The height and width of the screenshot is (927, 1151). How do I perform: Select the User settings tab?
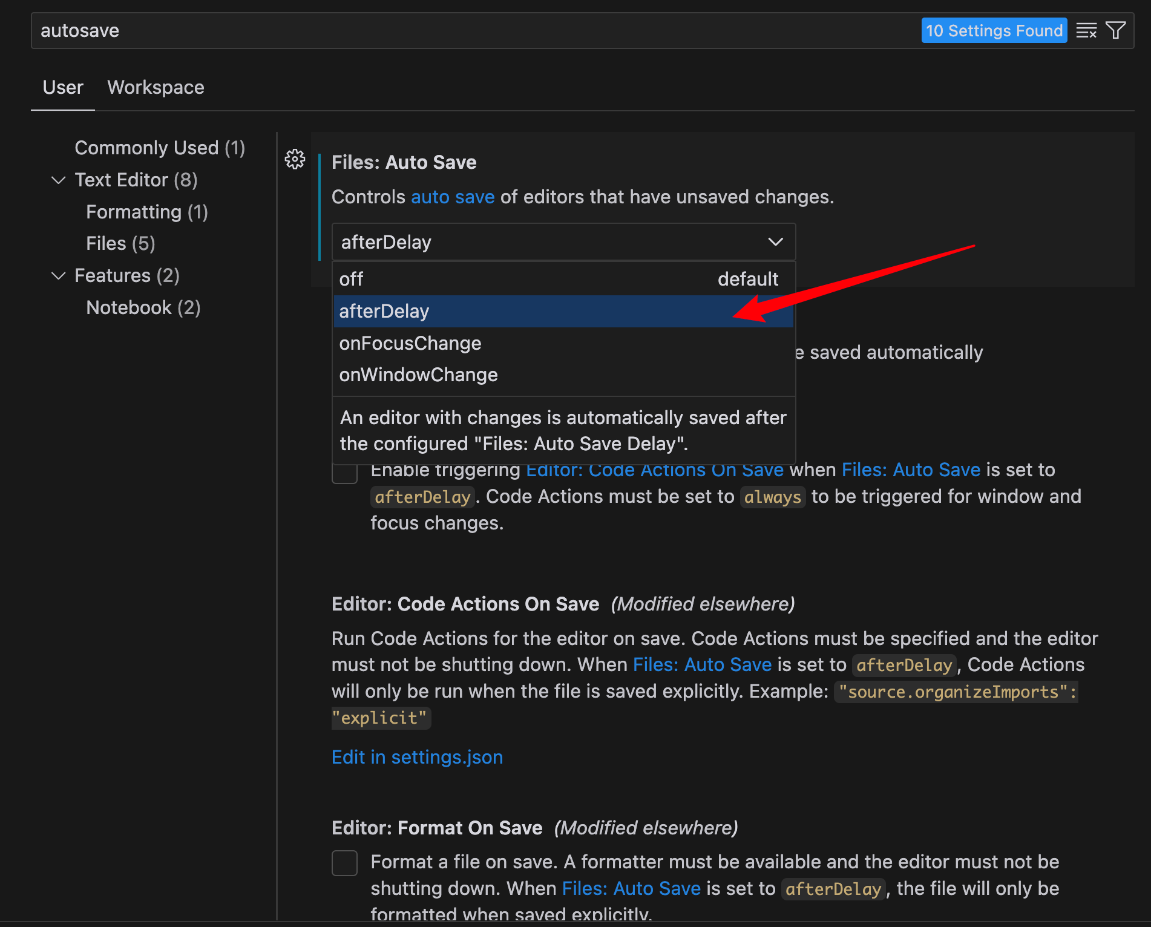pos(63,88)
